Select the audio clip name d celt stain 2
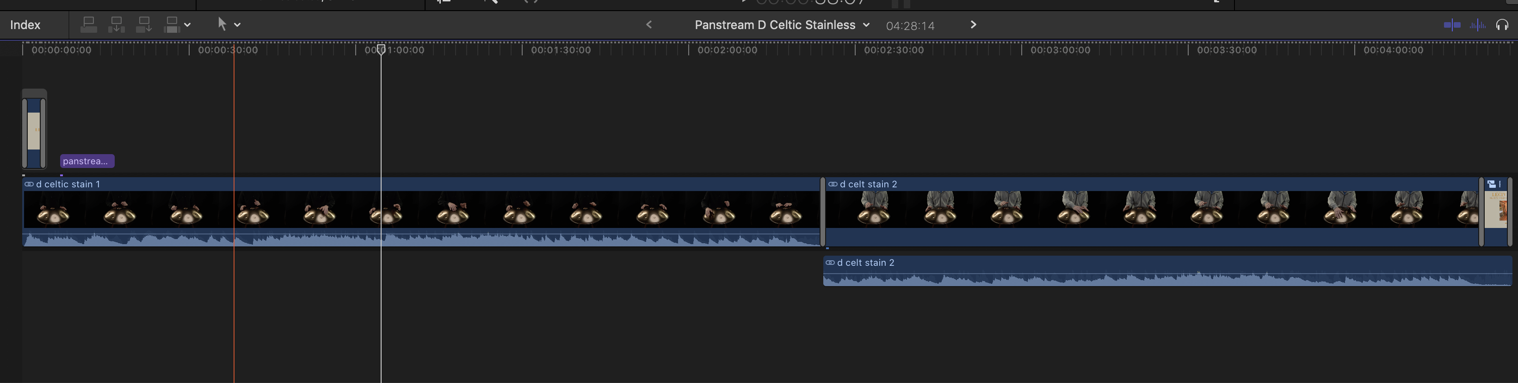This screenshot has height=383, width=1518. pos(865,263)
